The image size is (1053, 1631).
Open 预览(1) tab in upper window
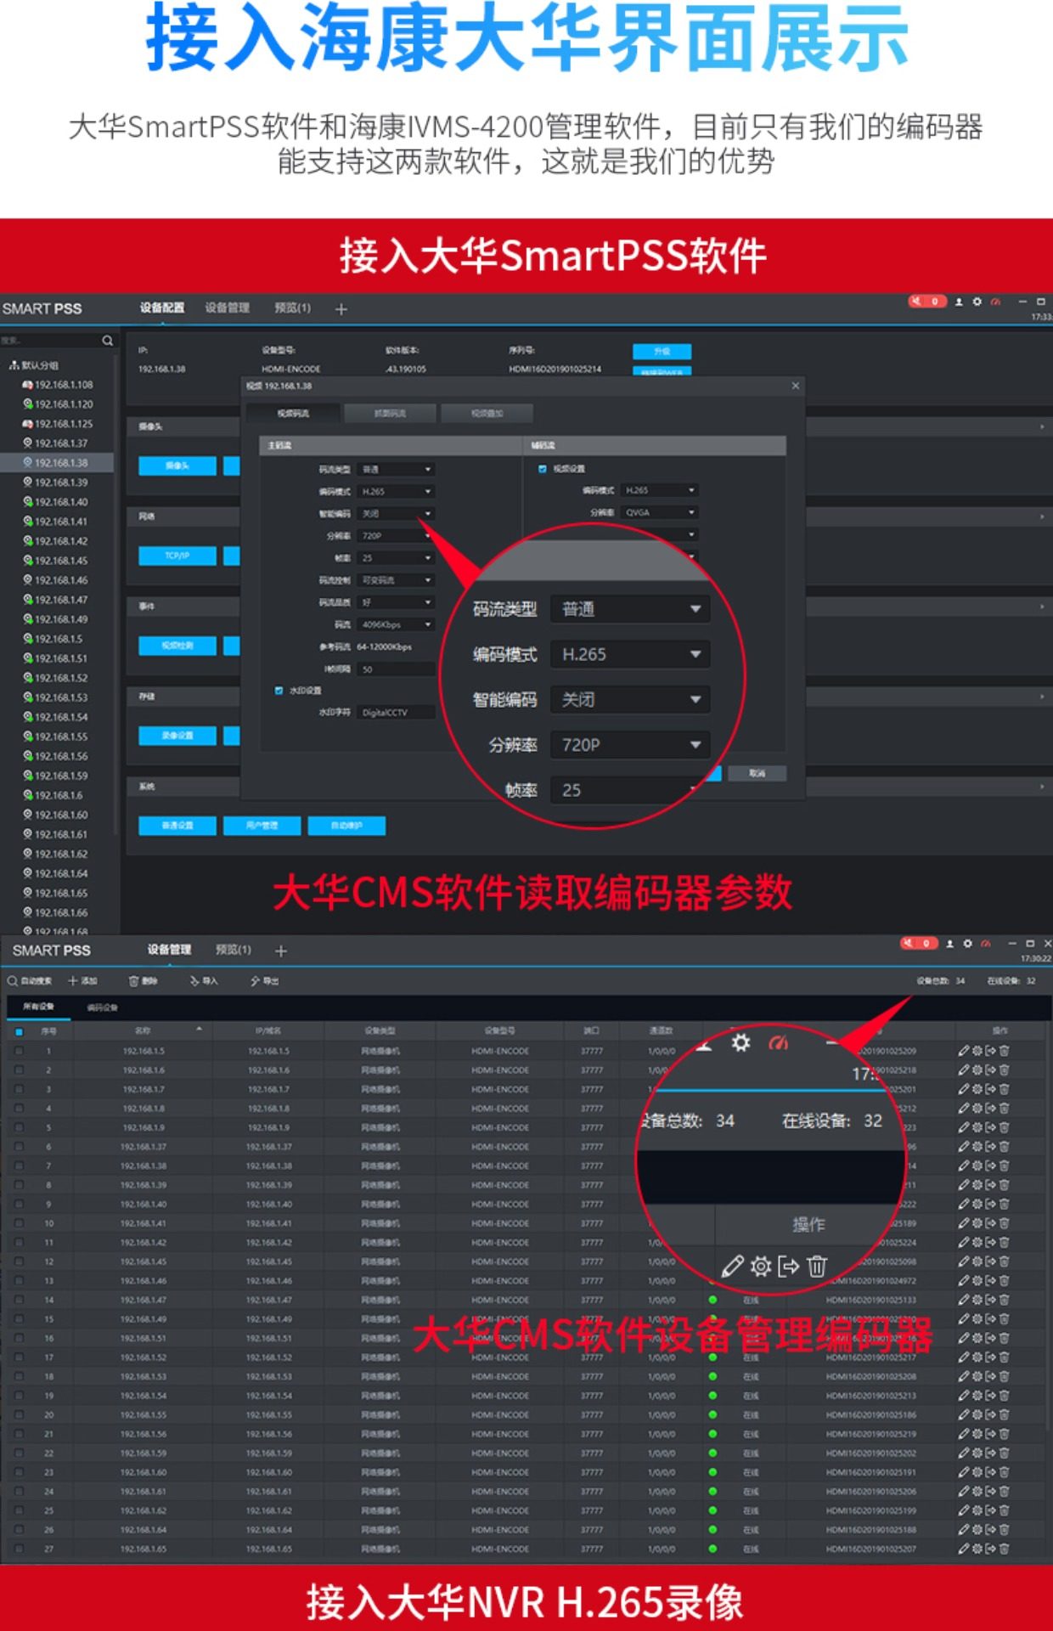click(293, 308)
